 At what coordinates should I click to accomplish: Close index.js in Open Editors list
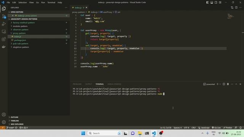click(13, 16)
